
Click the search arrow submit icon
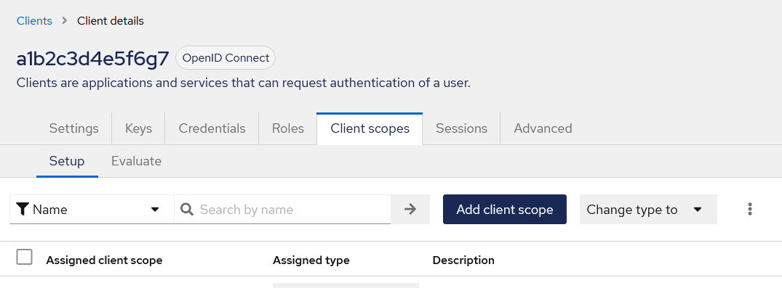pos(410,210)
